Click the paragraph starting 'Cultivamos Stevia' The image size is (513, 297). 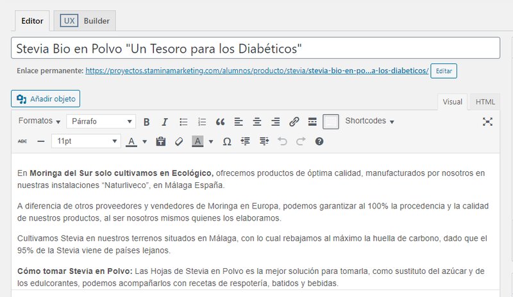click(252, 244)
